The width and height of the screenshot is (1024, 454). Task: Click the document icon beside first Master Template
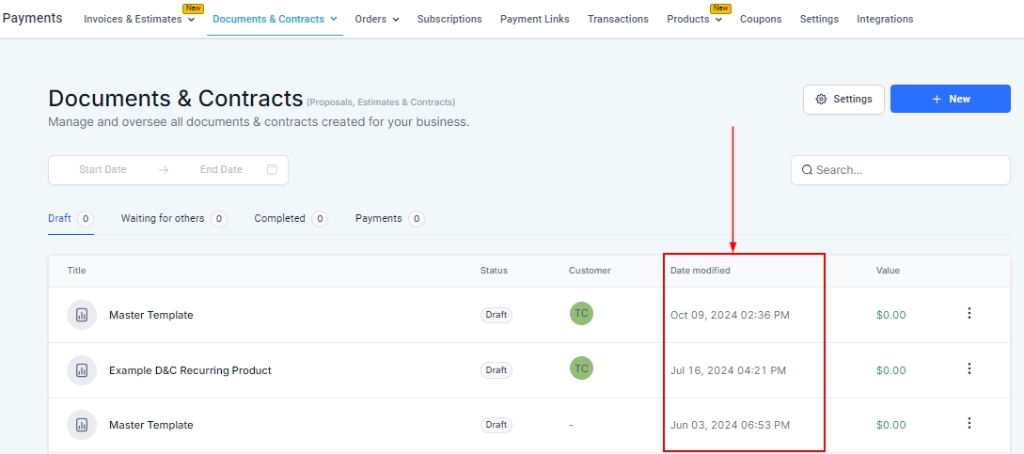click(x=81, y=315)
